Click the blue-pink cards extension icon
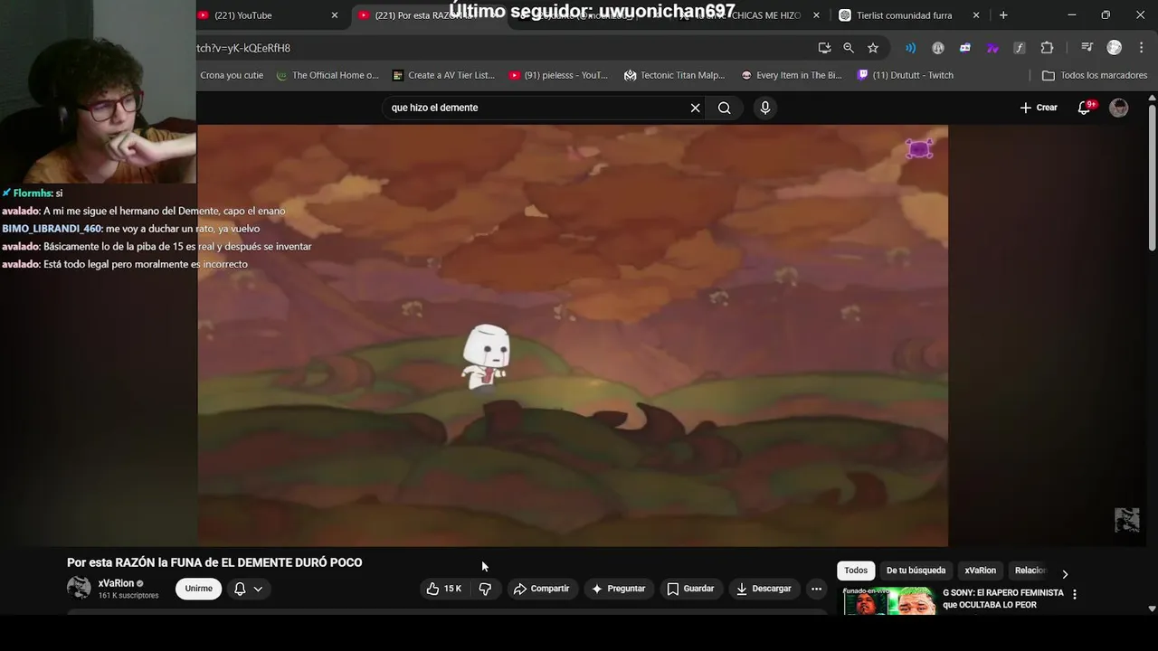 (965, 48)
